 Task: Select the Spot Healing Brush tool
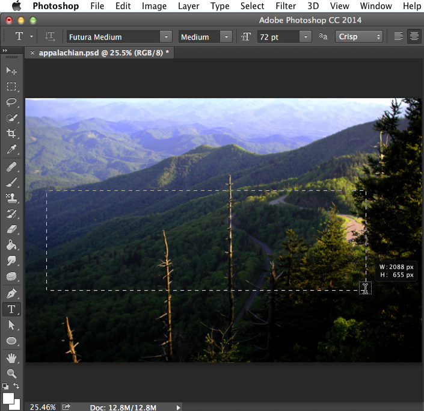(x=11, y=167)
